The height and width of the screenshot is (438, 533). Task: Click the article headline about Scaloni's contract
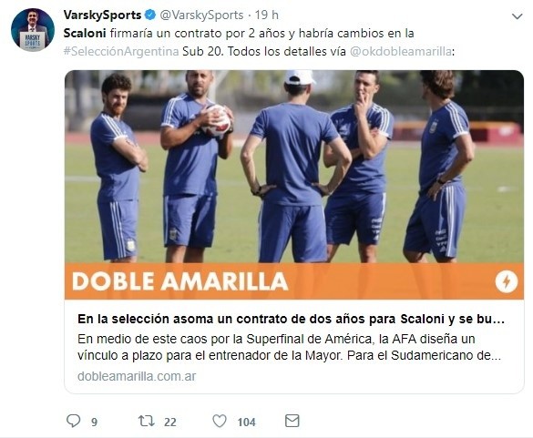[x=291, y=319]
